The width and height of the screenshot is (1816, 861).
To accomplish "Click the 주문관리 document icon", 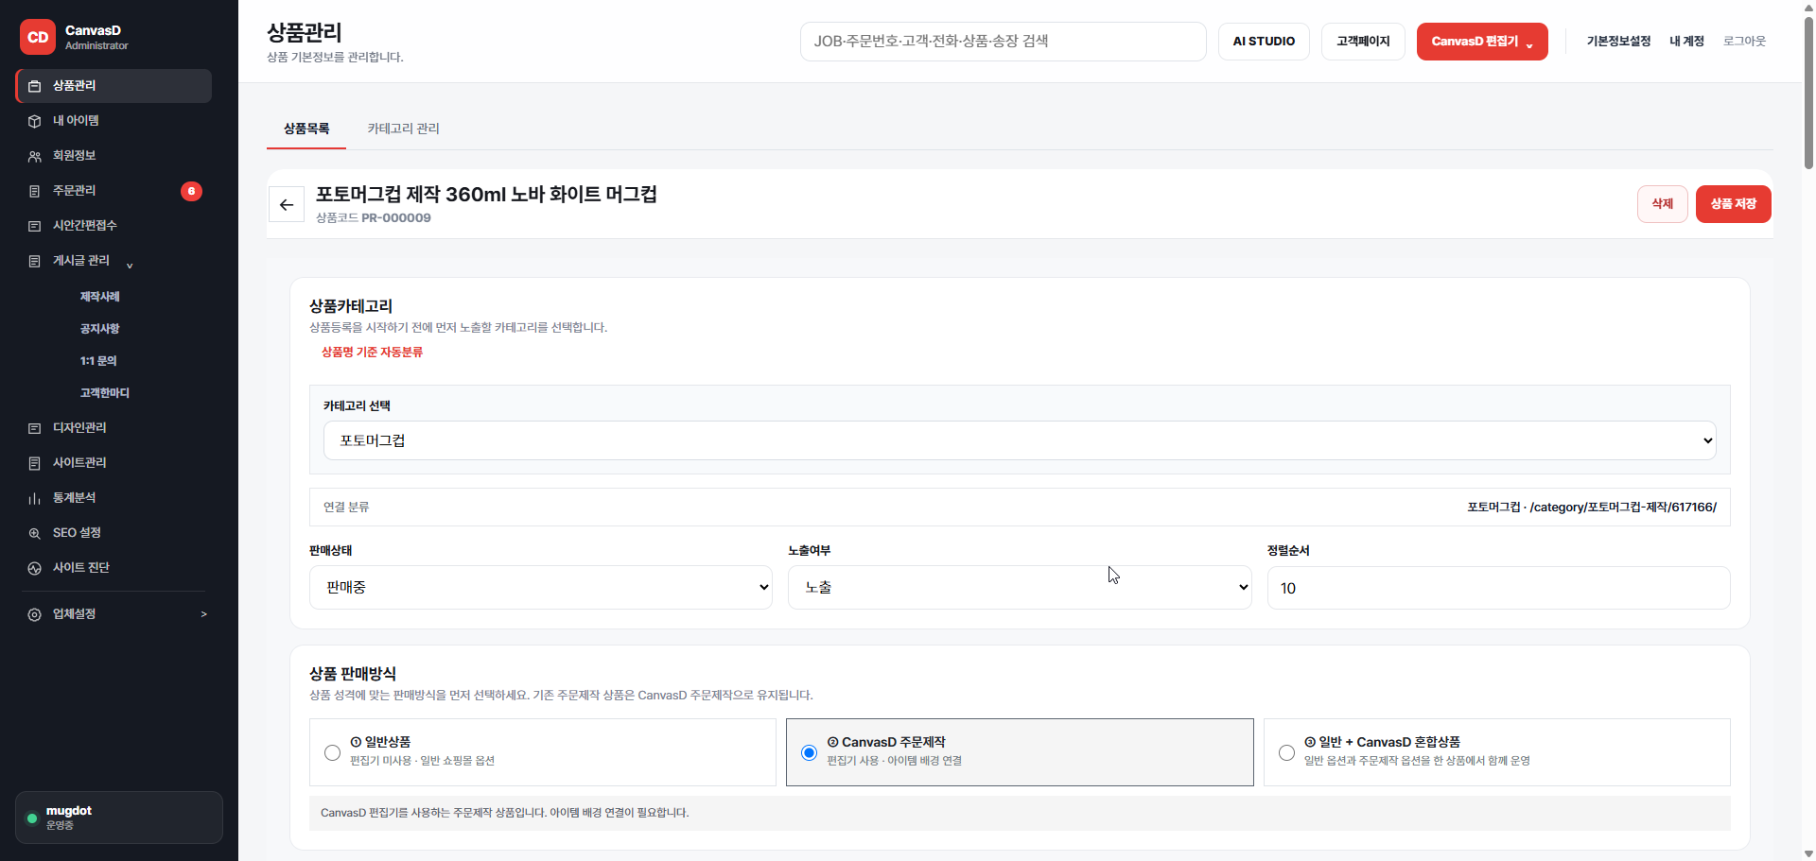I will pos(35,191).
